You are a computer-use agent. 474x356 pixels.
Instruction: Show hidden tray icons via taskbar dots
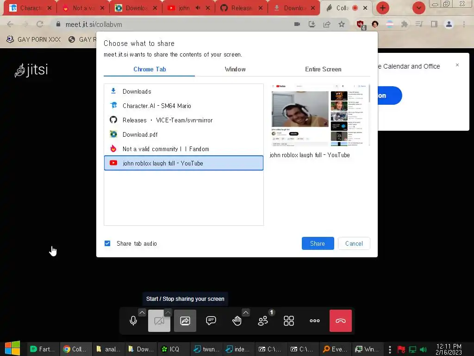(390, 350)
